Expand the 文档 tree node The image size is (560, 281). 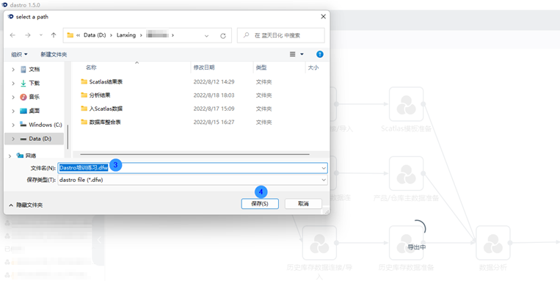(13, 69)
